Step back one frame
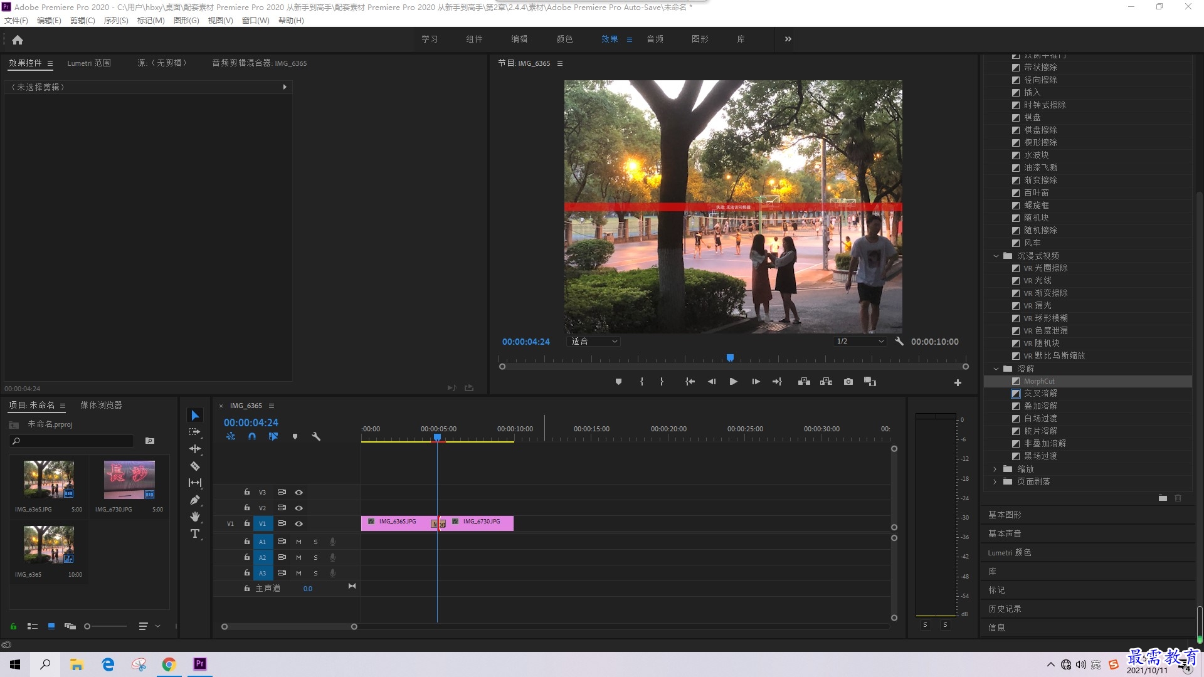The width and height of the screenshot is (1204, 677). pos(712,382)
